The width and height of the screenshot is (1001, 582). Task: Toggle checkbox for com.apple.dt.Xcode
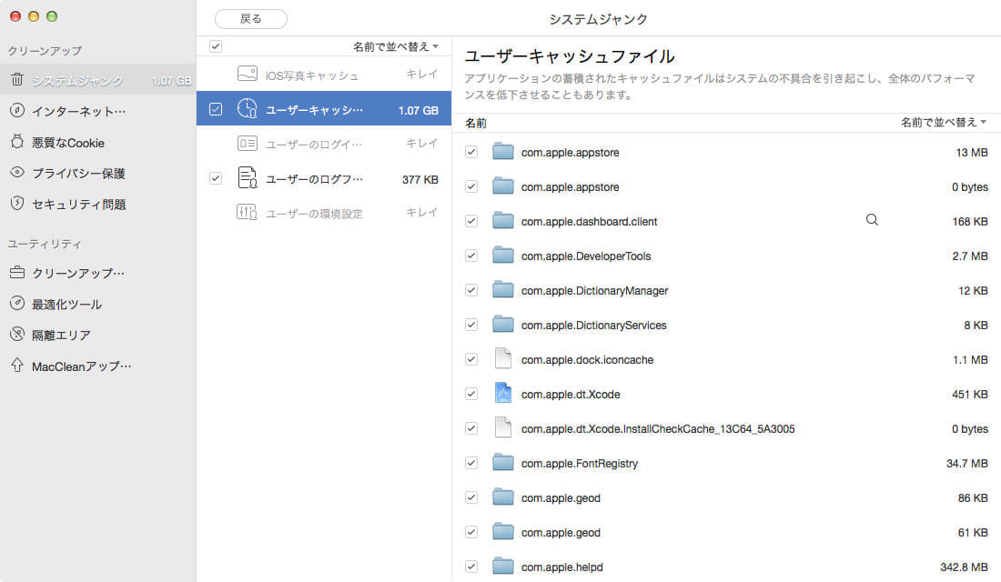tap(471, 394)
